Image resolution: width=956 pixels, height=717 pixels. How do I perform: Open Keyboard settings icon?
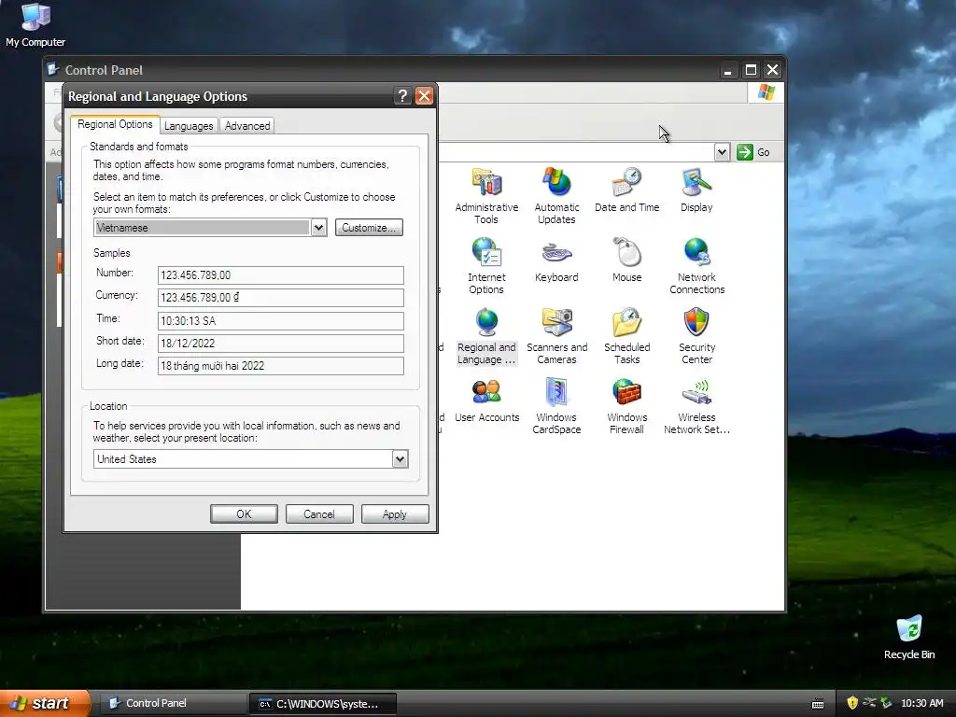coord(556,260)
